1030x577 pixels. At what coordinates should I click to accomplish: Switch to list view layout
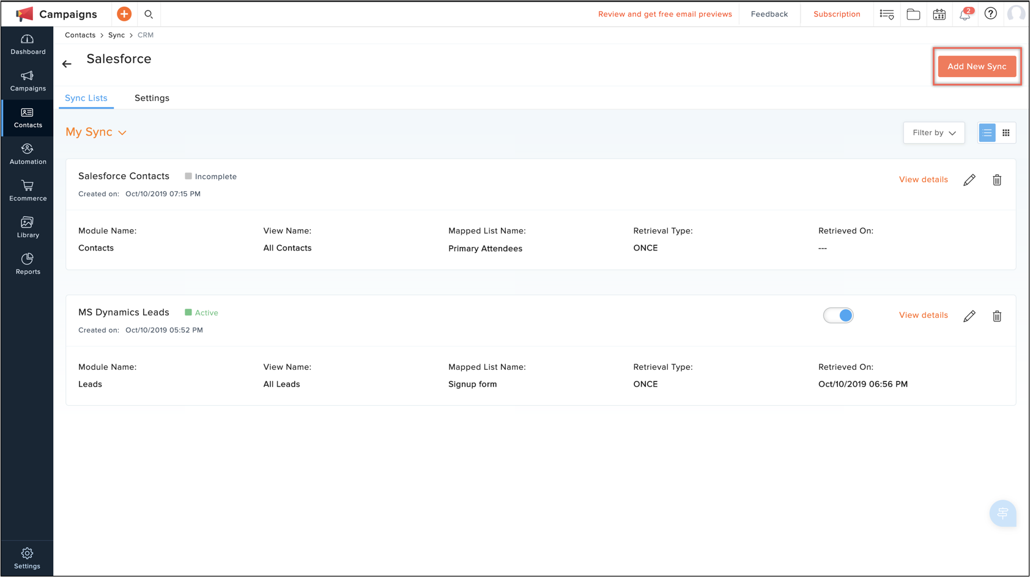pos(987,133)
